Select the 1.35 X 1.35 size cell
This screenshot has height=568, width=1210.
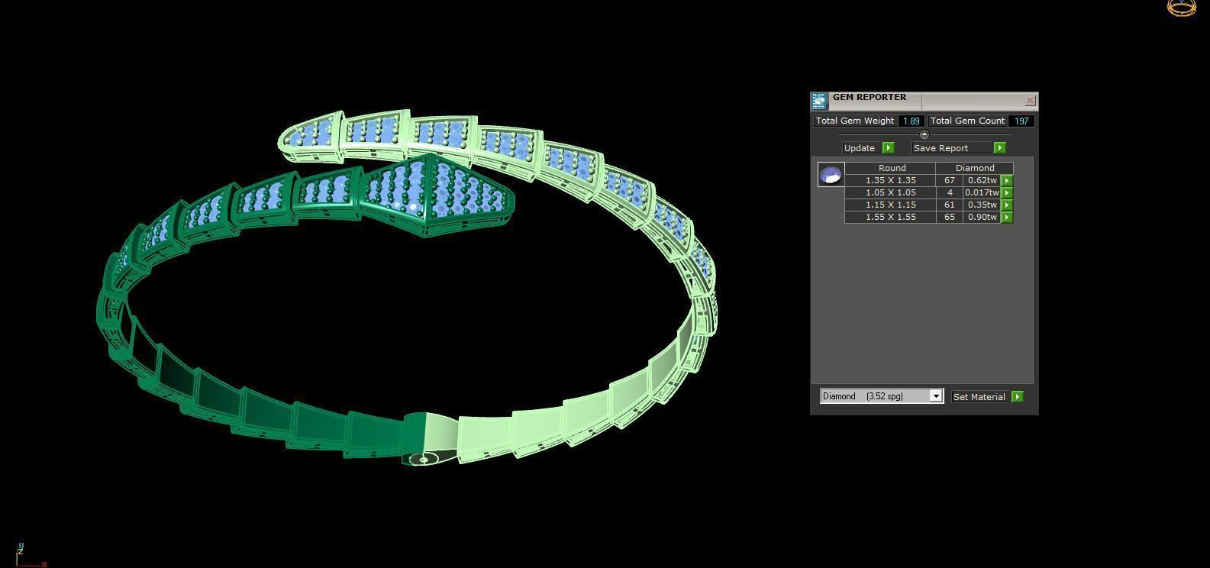pos(890,181)
